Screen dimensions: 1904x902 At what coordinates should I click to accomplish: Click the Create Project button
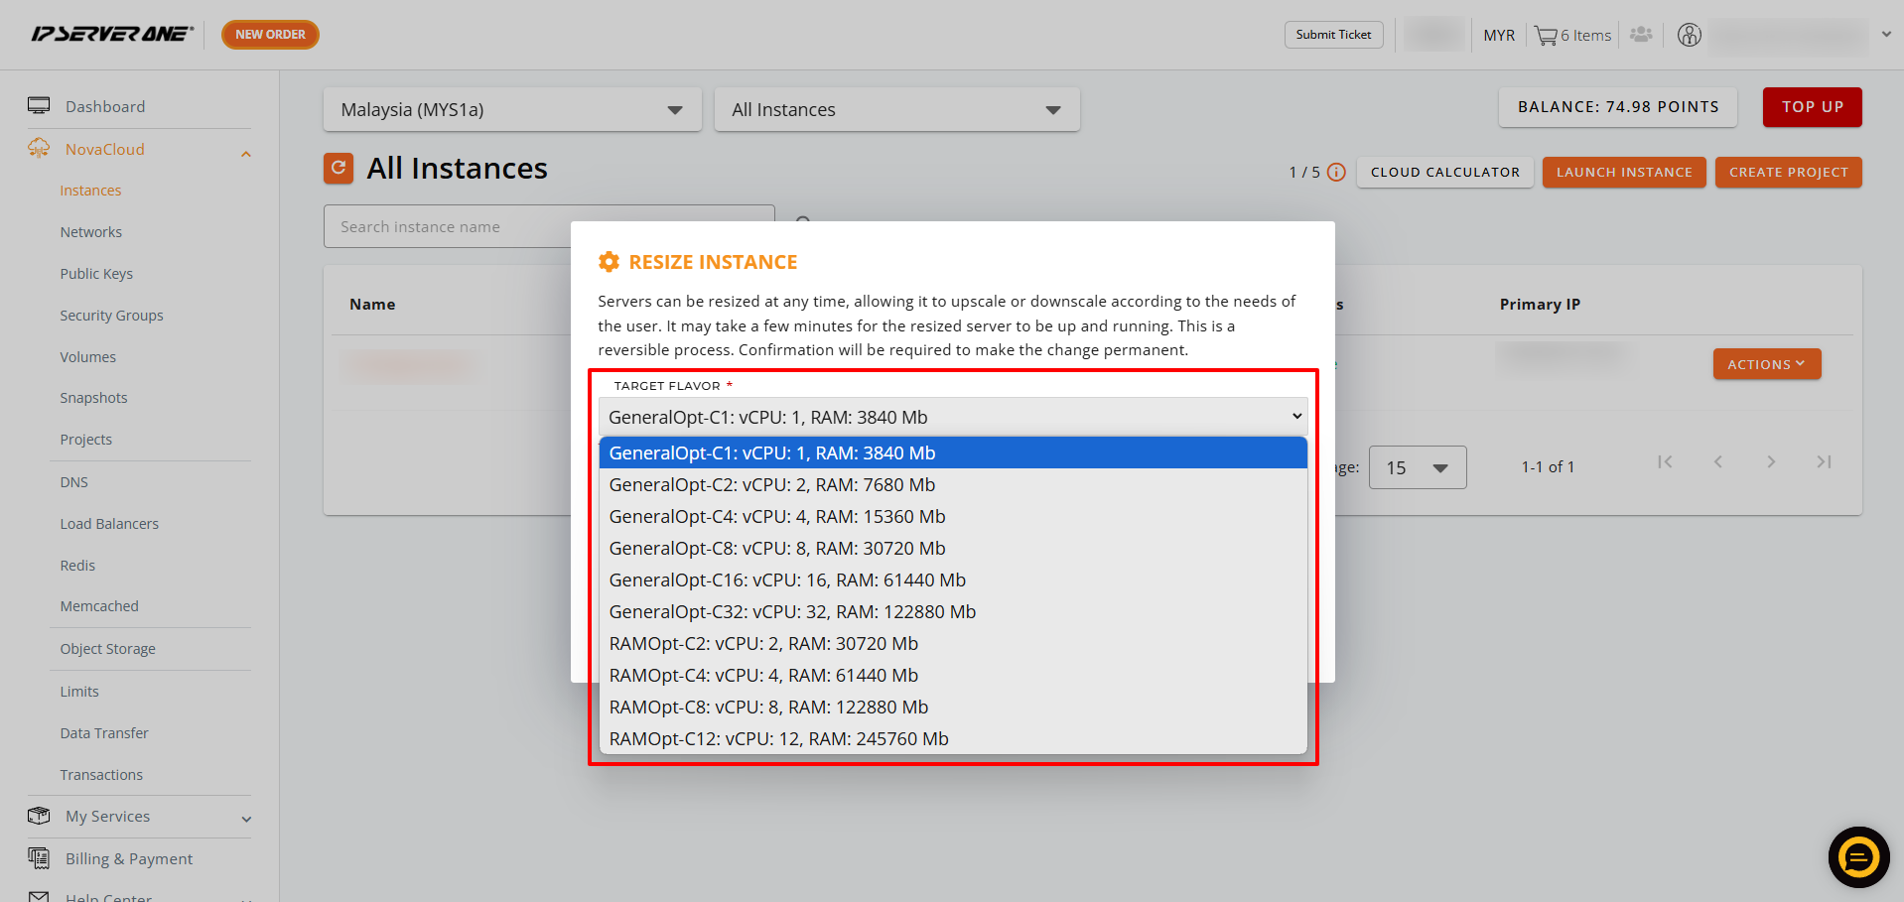point(1789,172)
